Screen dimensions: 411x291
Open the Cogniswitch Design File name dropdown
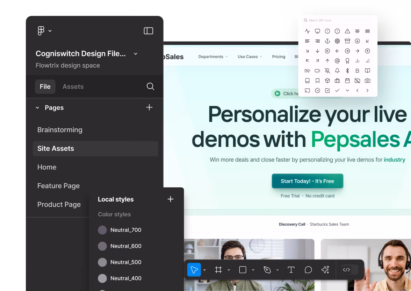click(x=136, y=54)
